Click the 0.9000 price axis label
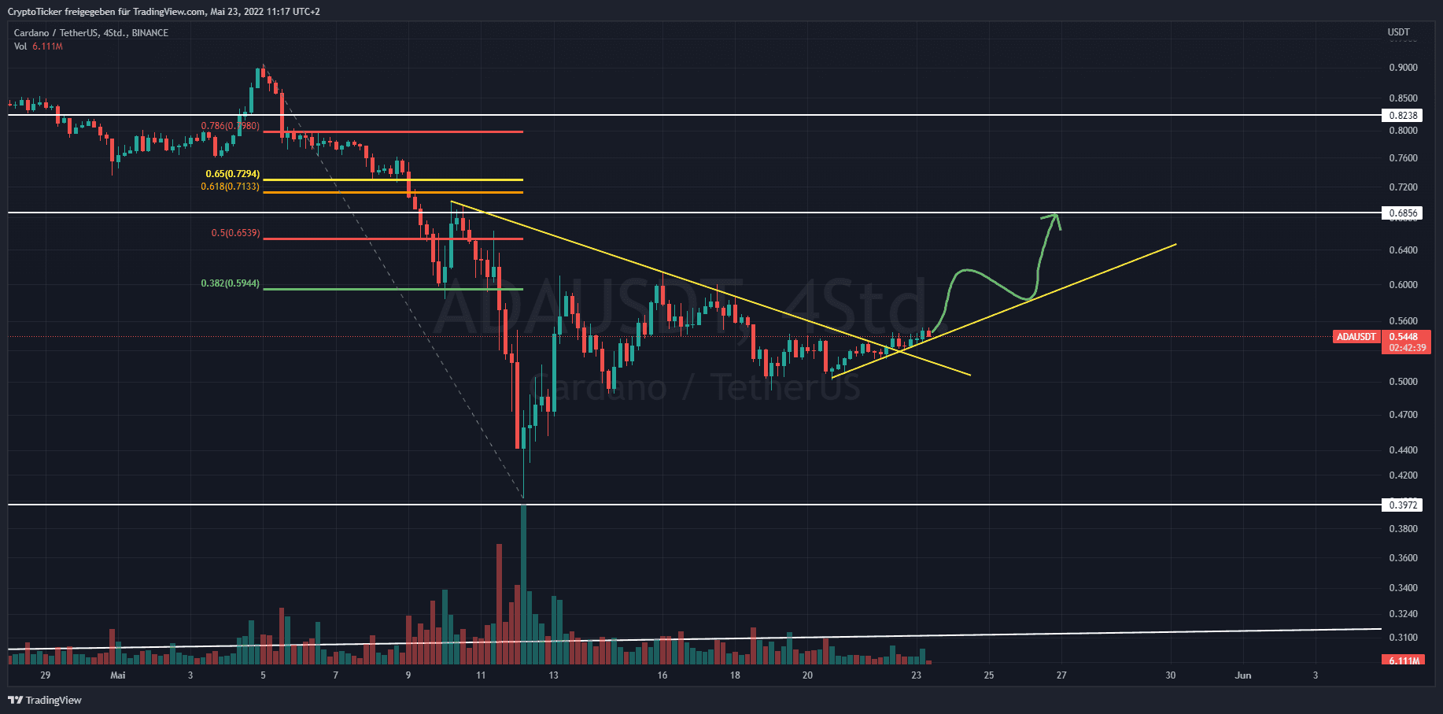 (1403, 68)
